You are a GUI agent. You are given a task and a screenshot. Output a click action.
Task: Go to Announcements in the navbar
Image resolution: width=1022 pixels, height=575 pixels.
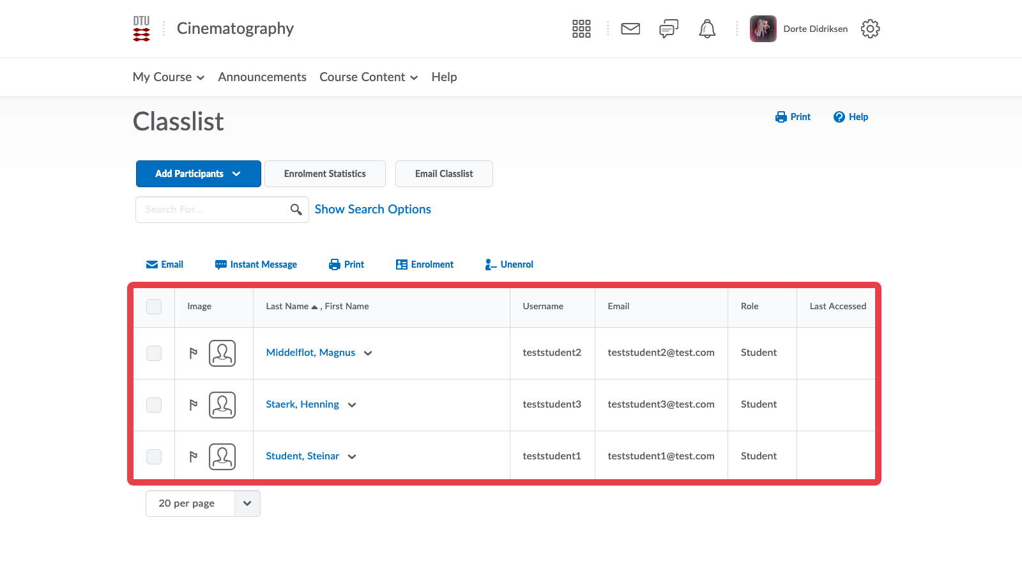262,77
